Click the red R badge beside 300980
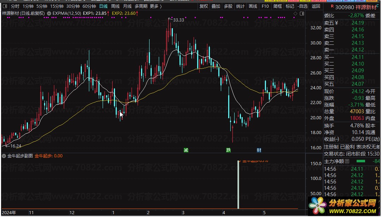This screenshot has height=217, width=382. pyautogui.click(x=332, y=6)
